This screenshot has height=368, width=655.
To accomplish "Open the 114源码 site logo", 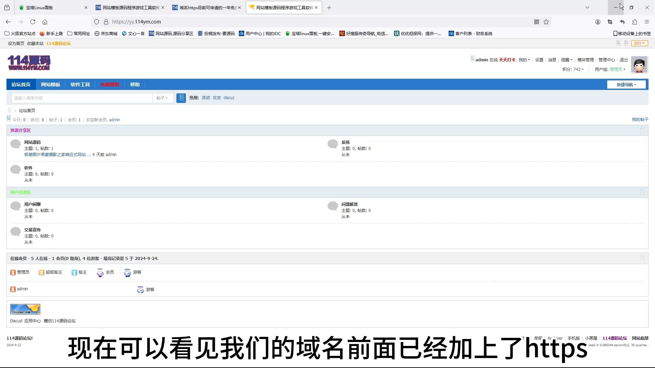I will click(29, 63).
